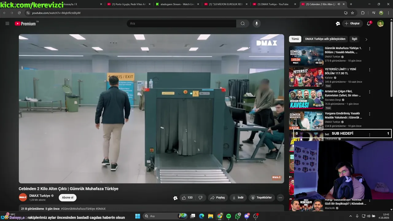Switch to DMAX Turkiye - YouTube tab
Image resolution: width=393 pixels, height=221 pixels.
tap(274, 4)
